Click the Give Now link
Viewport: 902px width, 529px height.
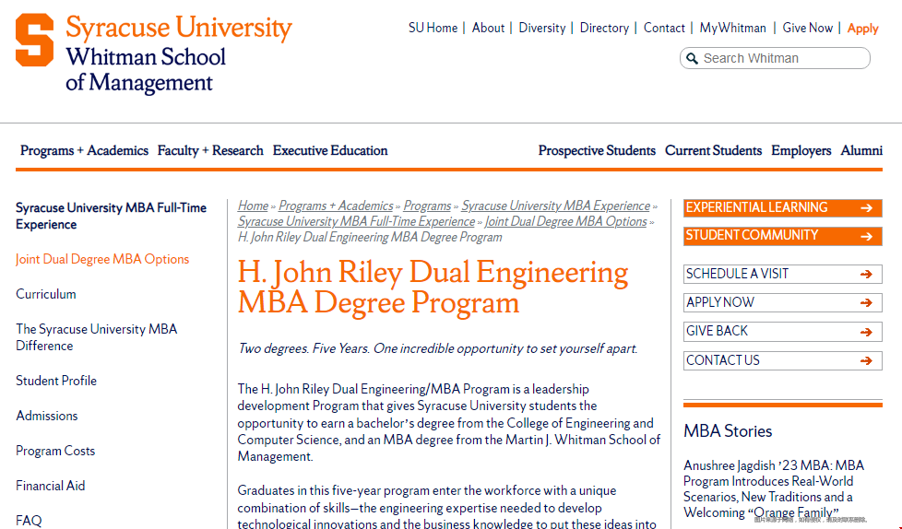tap(808, 28)
